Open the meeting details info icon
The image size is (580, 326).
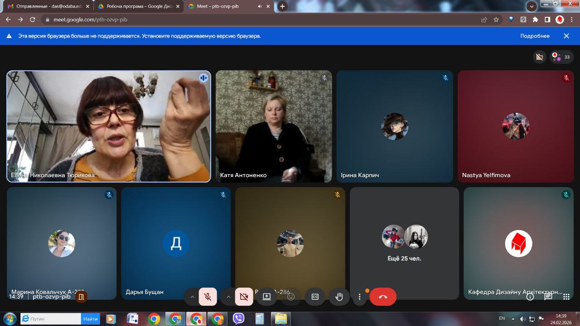click(x=530, y=297)
